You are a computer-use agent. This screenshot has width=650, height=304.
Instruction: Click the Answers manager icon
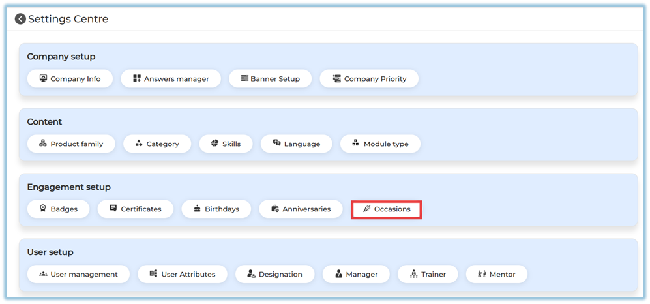(x=137, y=79)
